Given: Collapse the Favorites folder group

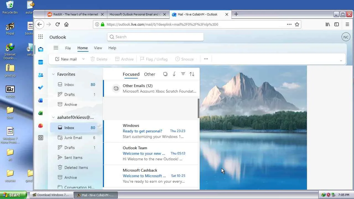Looking at the screenshot, I should [53, 74].
